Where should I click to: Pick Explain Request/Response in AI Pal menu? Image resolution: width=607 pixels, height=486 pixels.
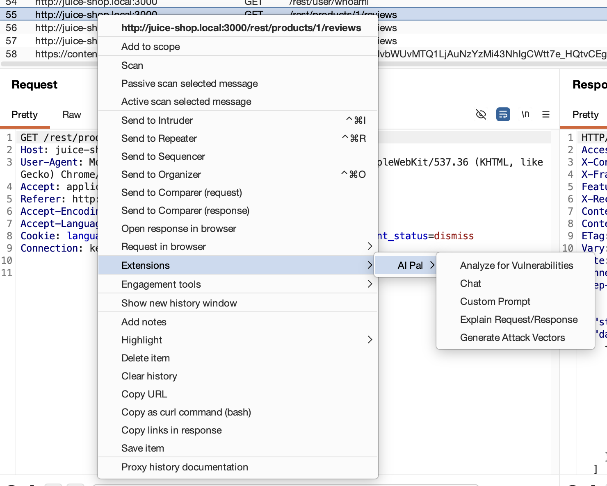519,320
